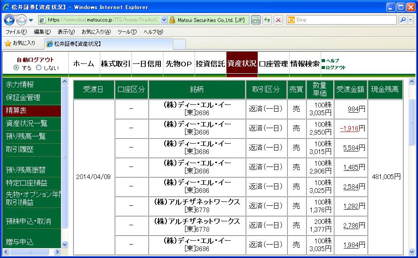Open the 表示(V) menu
The height and width of the screenshot is (258, 418).
point(66,32)
